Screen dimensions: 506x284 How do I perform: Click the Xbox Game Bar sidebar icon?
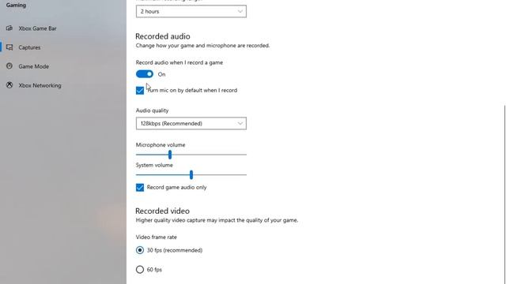coord(9,28)
